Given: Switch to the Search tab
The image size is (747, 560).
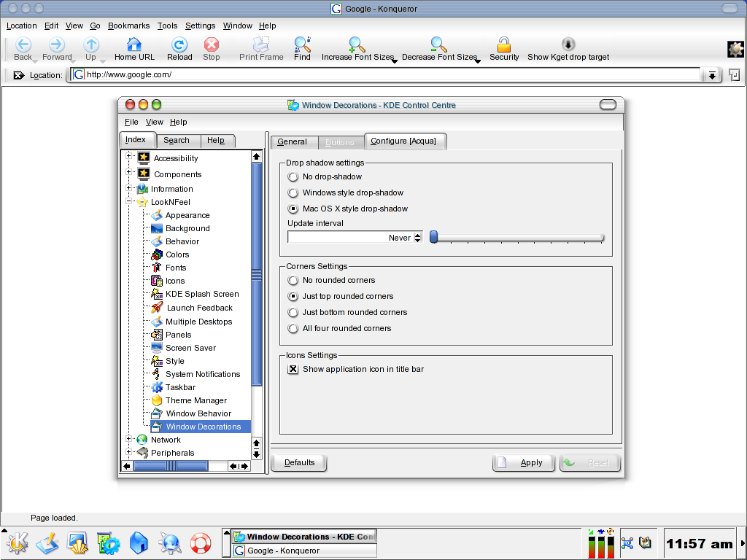Looking at the screenshot, I should (177, 141).
